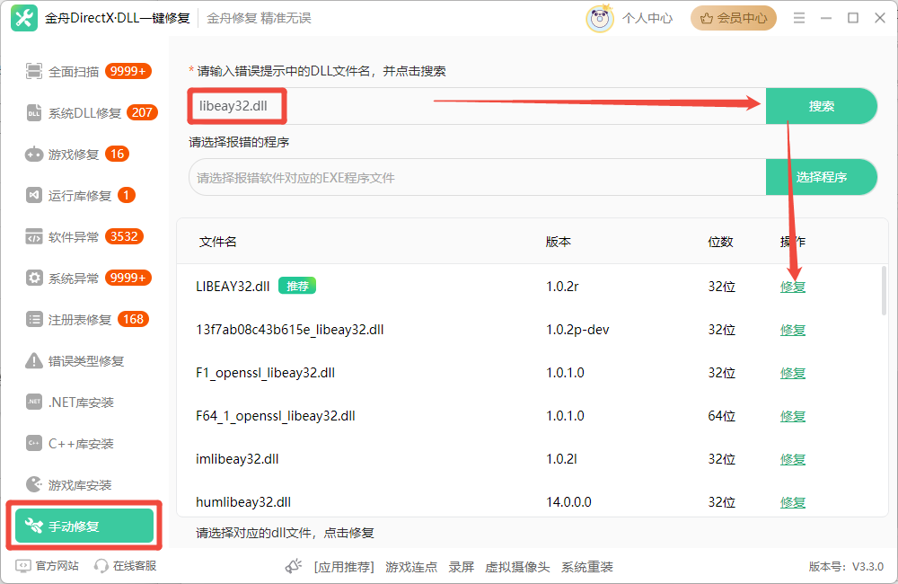The image size is (898, 584).
Task: Select the imlibeay32.dll file name
Action: point(237,459)
